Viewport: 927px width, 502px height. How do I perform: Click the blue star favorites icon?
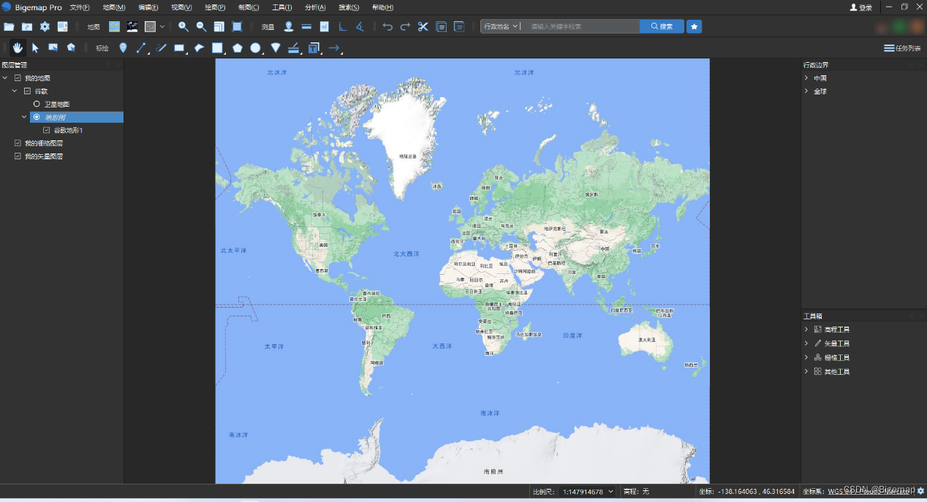click(x=695, y=26)
